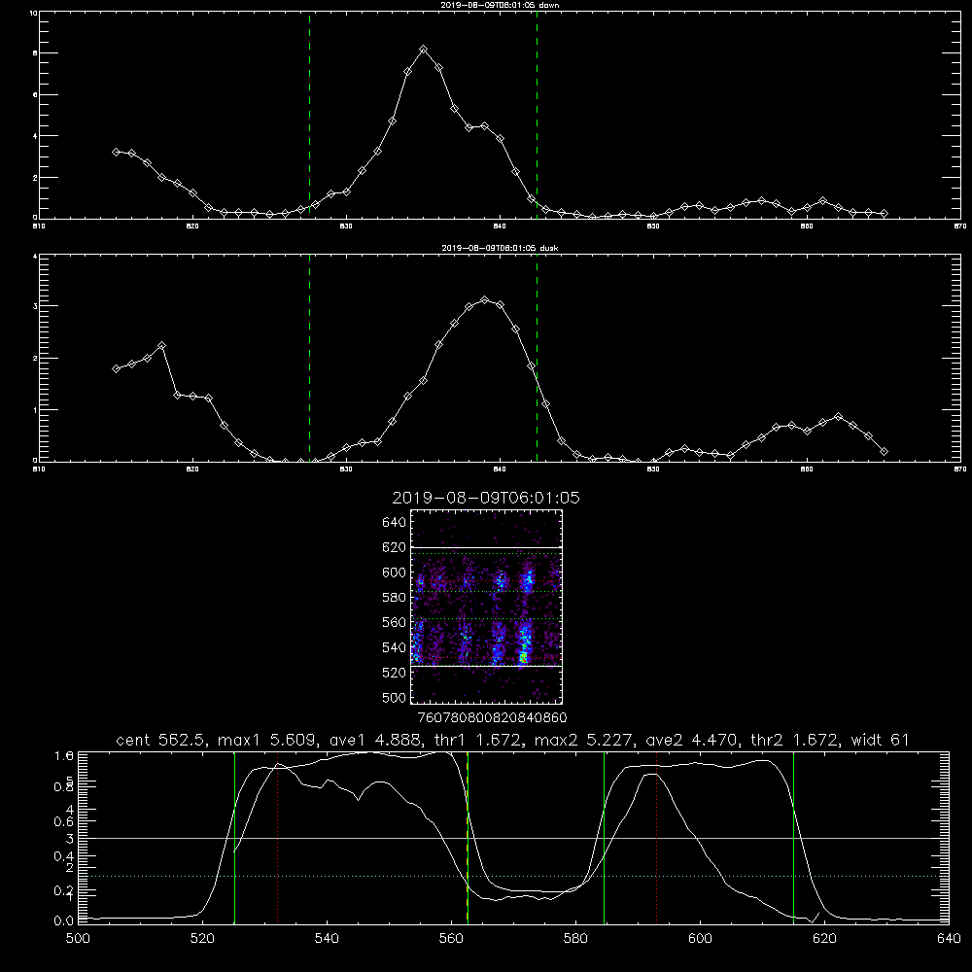Click the x-axis number string below spectral image
Screen dimensions: 972x972
(492, 718)
